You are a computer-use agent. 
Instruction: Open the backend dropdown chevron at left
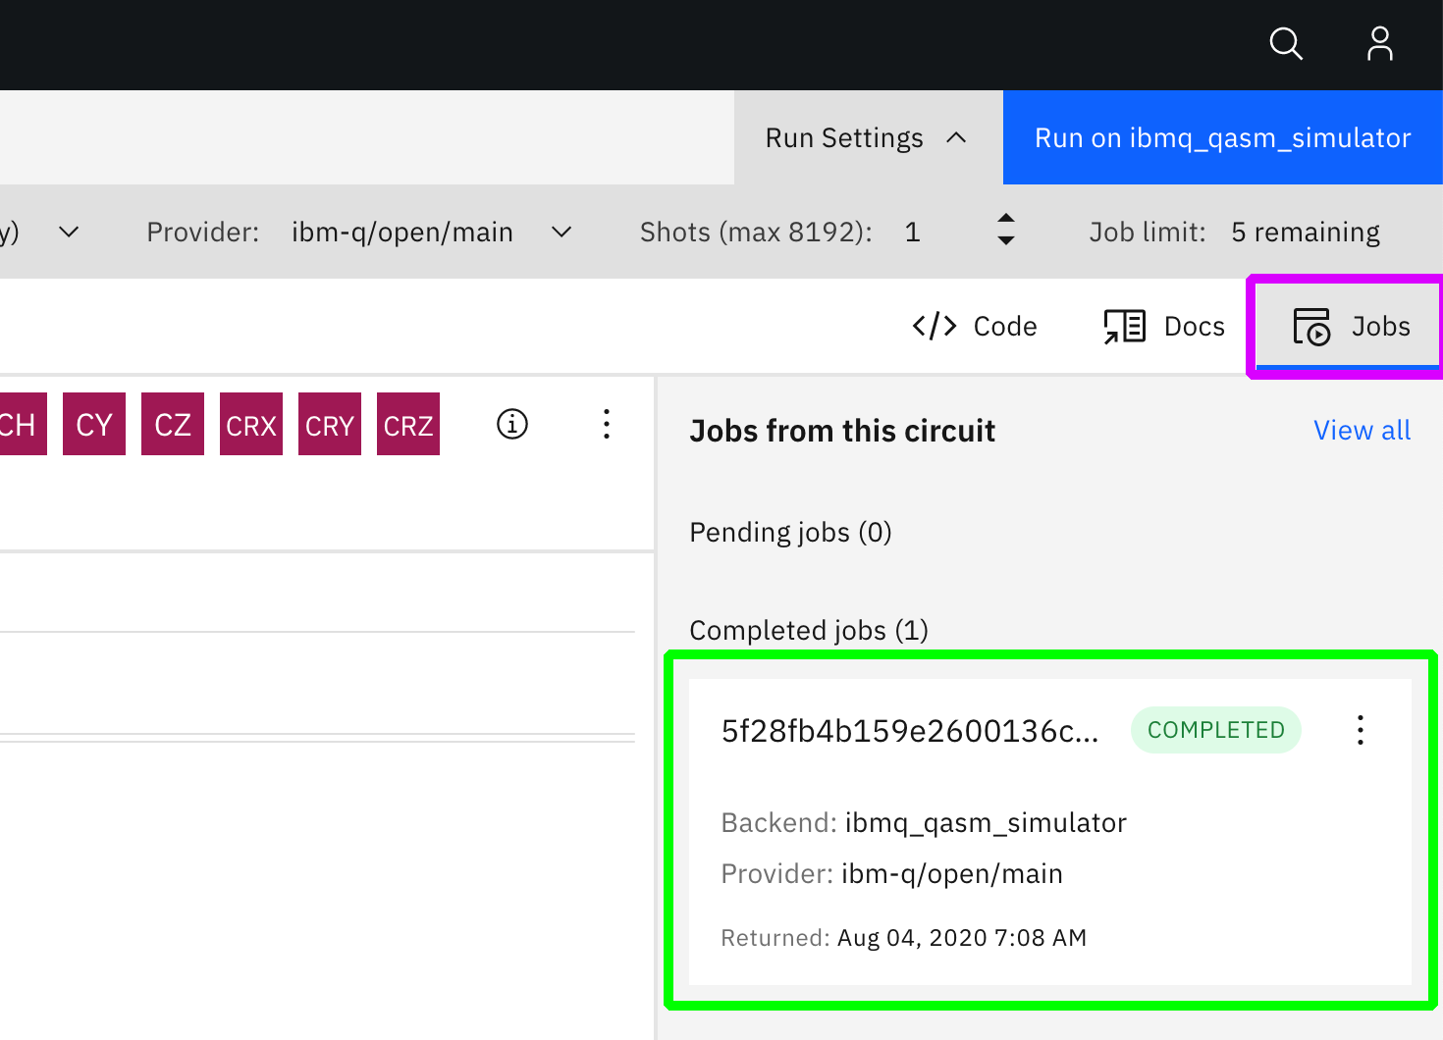tap(69, 233)
